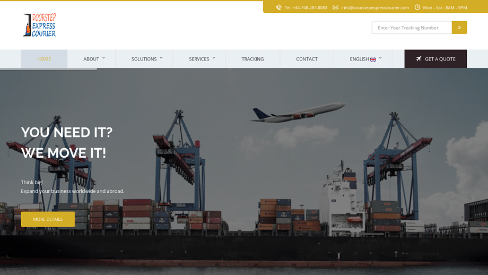Click the You Need It? We Move It! headline
Viewport: 488px width, 275px height.
(x=67, y=143)
